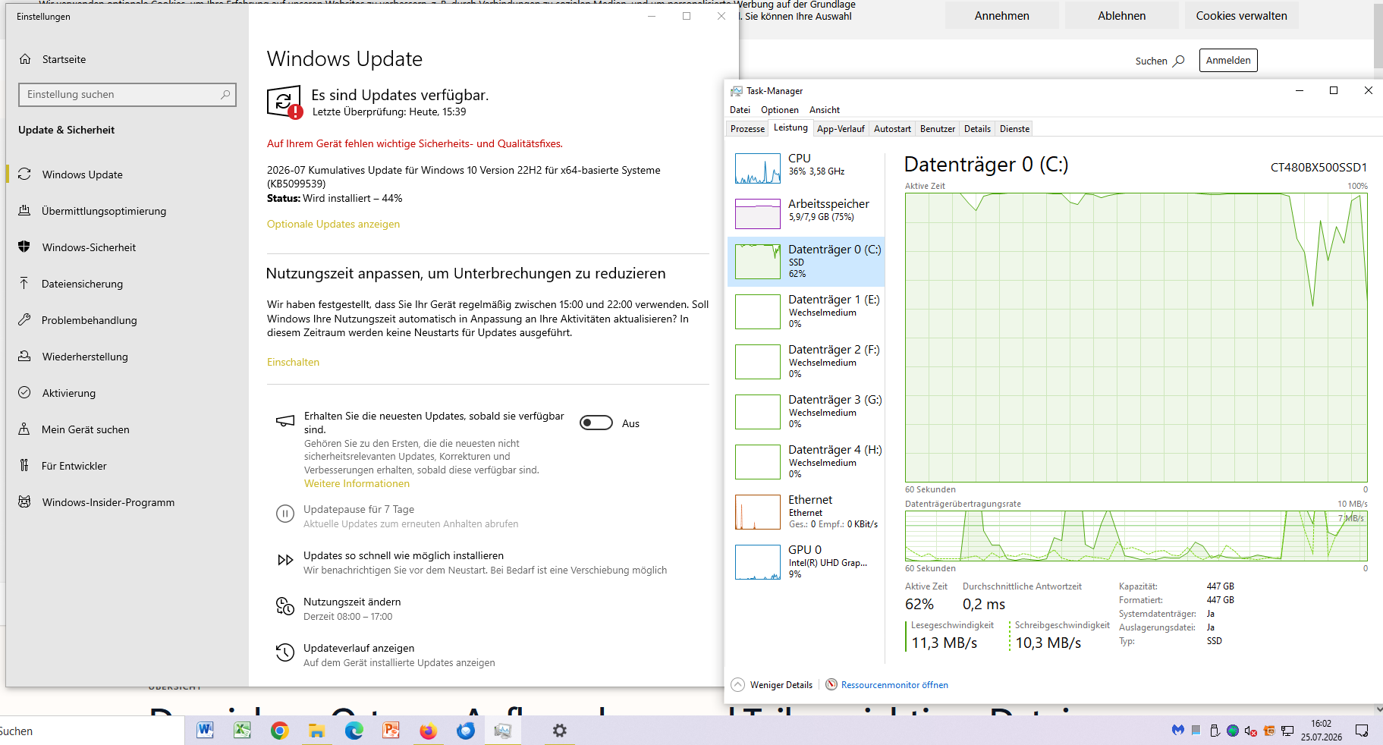This screenshot has width=1383, height=745.
Task: Open PowerPoint from the taskbar
Action: [391, 731]
